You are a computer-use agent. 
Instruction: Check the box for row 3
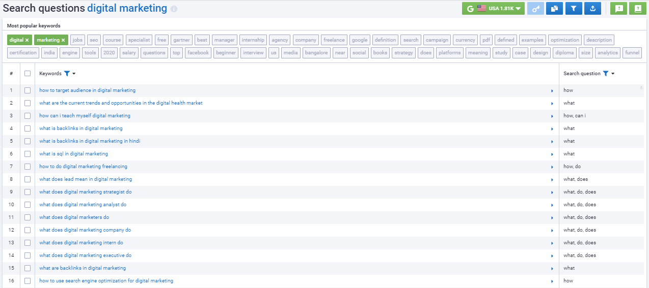click(x=28, y=116)
